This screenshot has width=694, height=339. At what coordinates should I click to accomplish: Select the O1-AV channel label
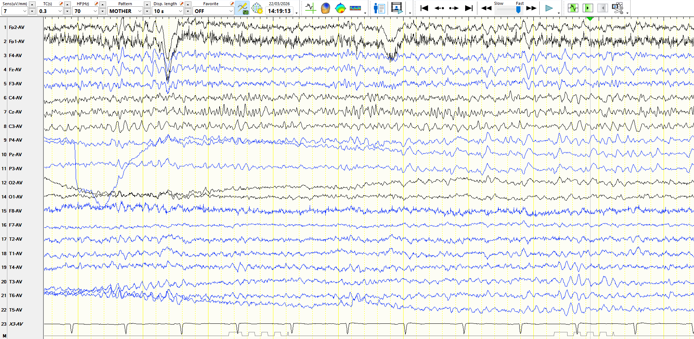(16, 197)
